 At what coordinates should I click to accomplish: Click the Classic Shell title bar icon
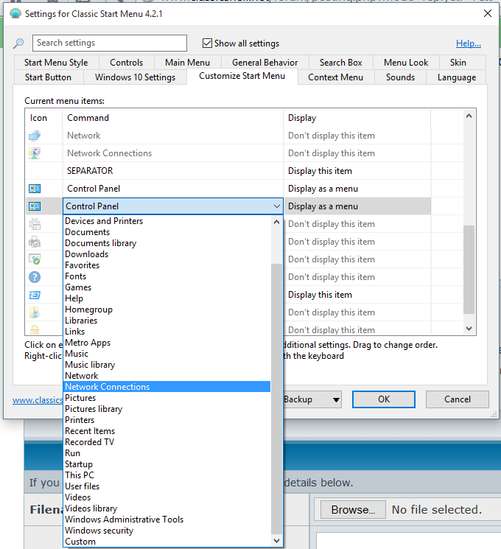coord(15,14)
